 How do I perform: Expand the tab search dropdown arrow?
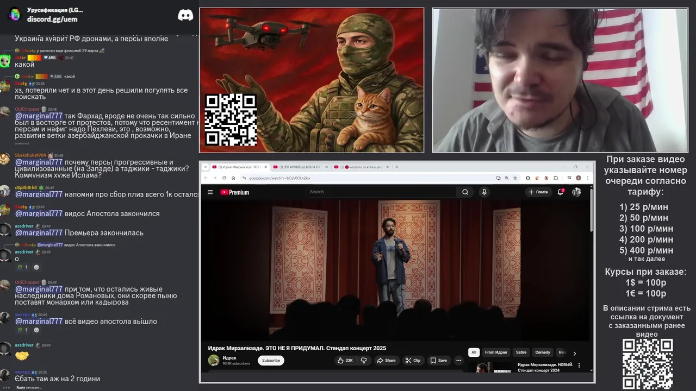coord(205,167)
